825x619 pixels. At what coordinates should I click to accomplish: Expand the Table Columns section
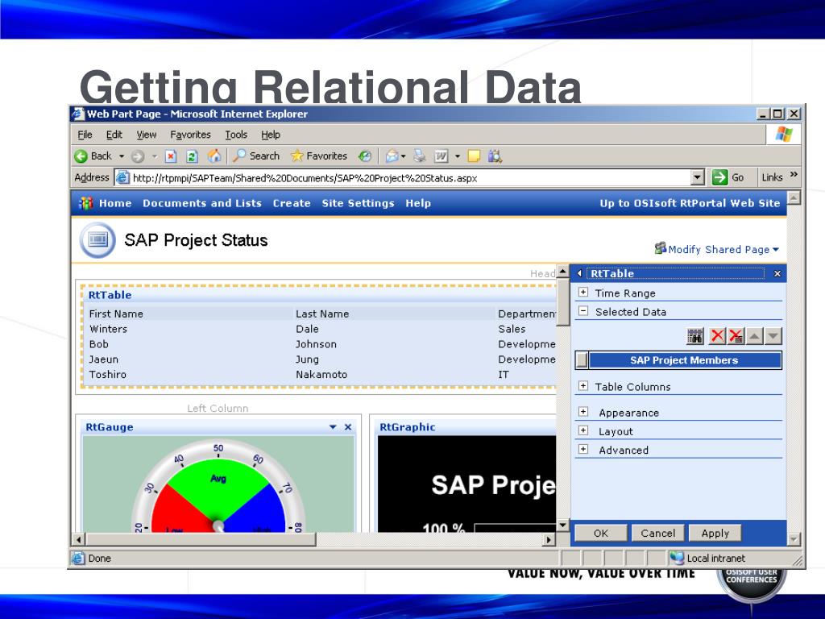pos(583,386)
